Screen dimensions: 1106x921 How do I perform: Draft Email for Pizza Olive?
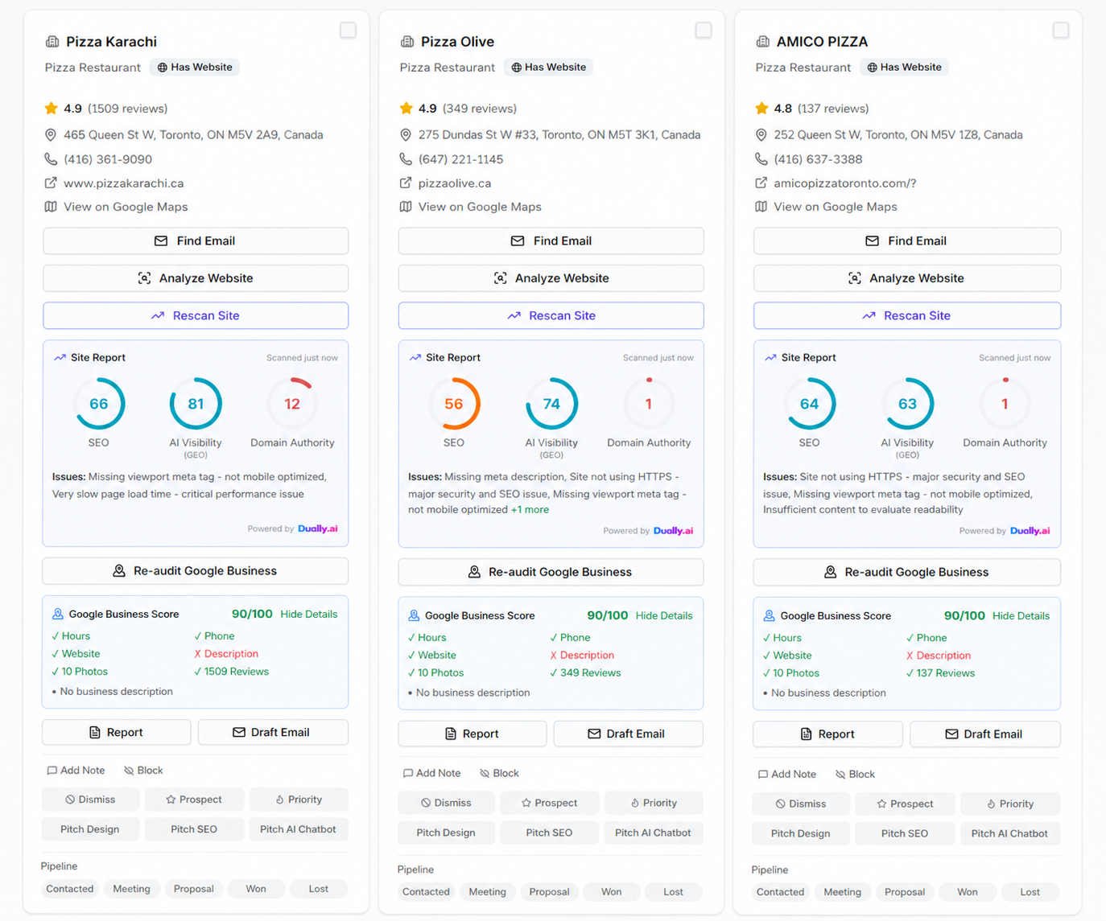click(x=629, y=734)
